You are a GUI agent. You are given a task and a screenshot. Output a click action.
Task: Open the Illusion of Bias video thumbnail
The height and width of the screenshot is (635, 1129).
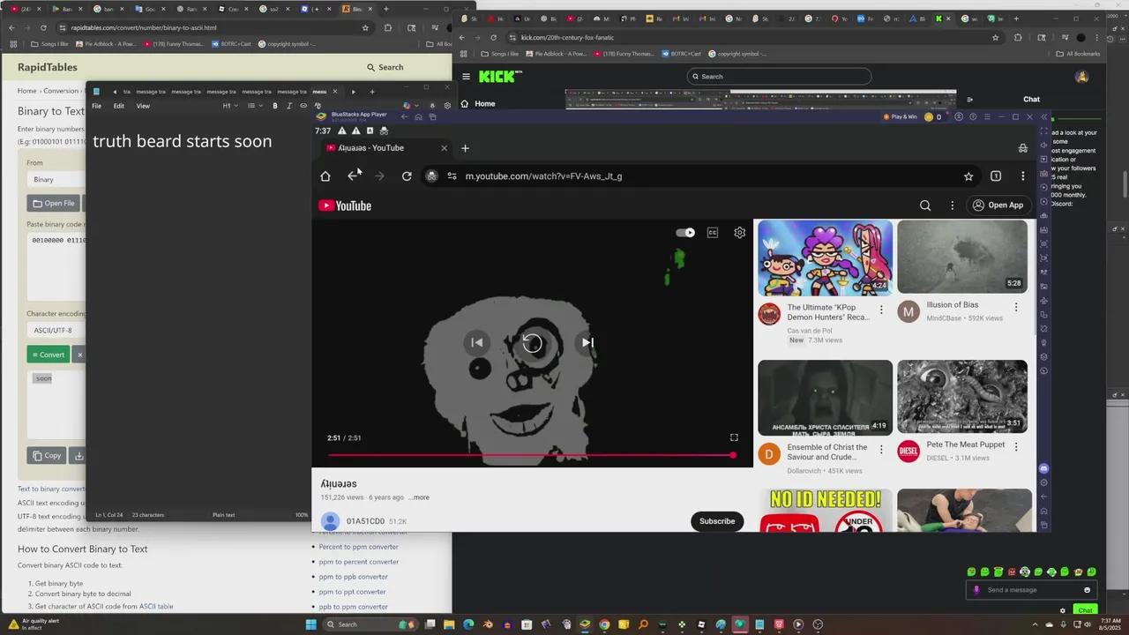pos(962,257)
